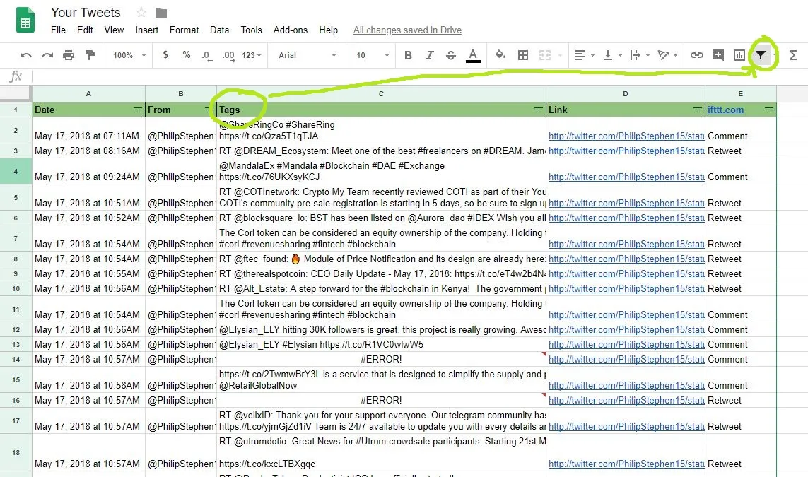Format as percent with % icon
808x477 pixels.
point(187,54)
